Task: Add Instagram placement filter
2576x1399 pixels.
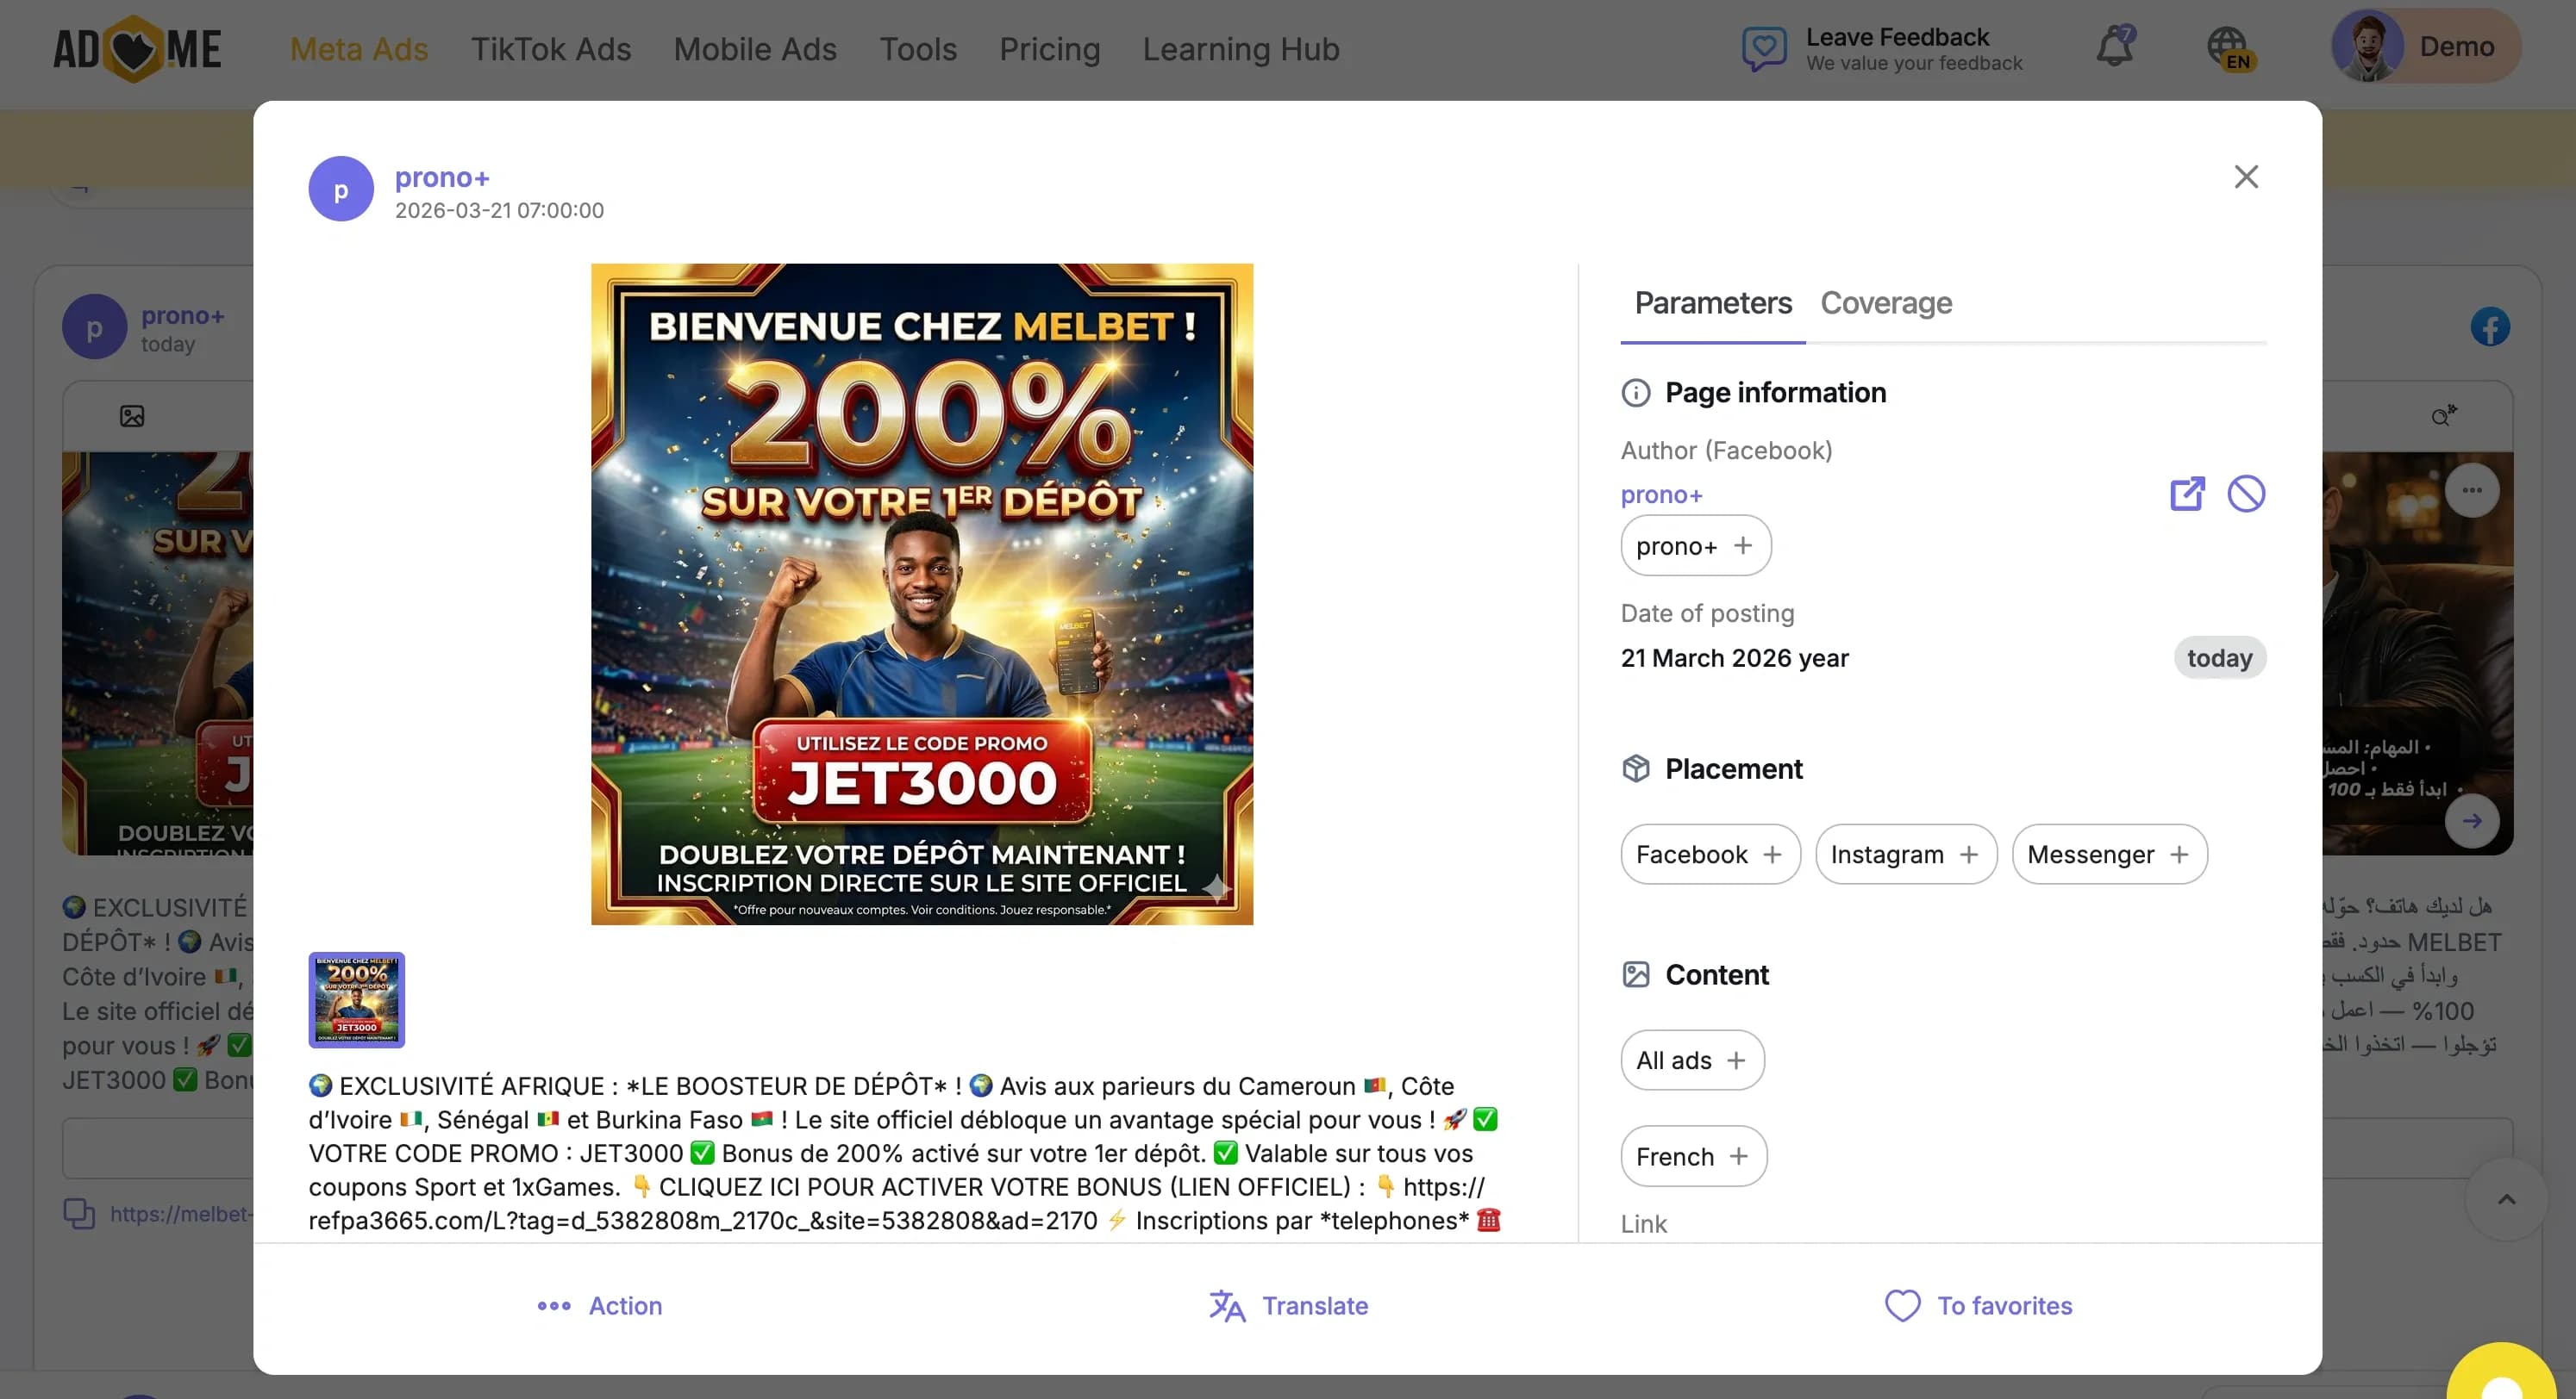Action: point(1968,855)
